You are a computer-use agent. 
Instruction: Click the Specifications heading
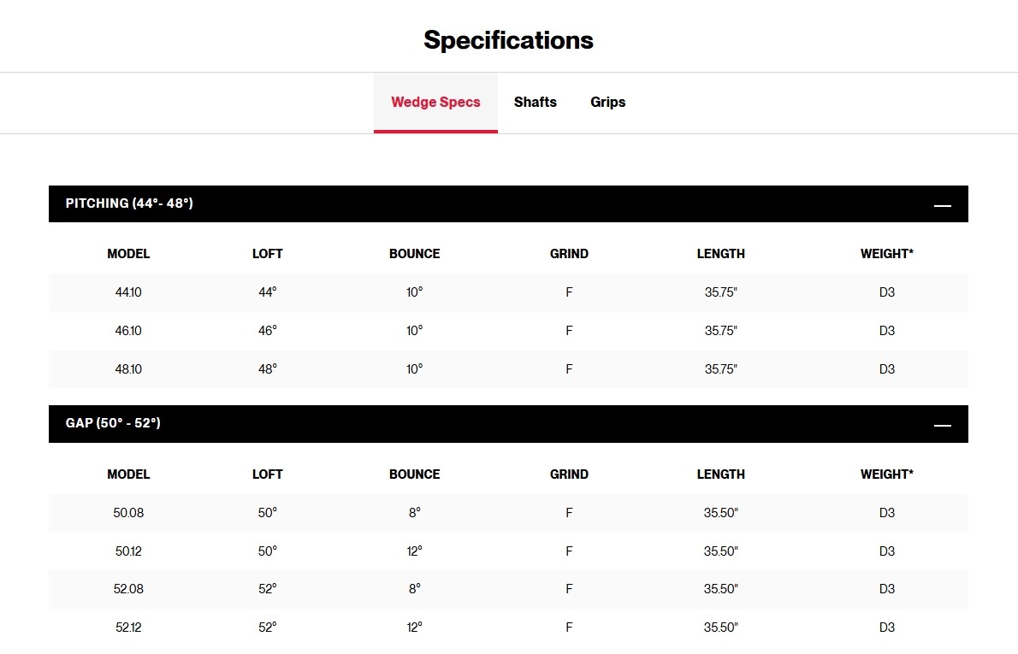tap(508, 40)
